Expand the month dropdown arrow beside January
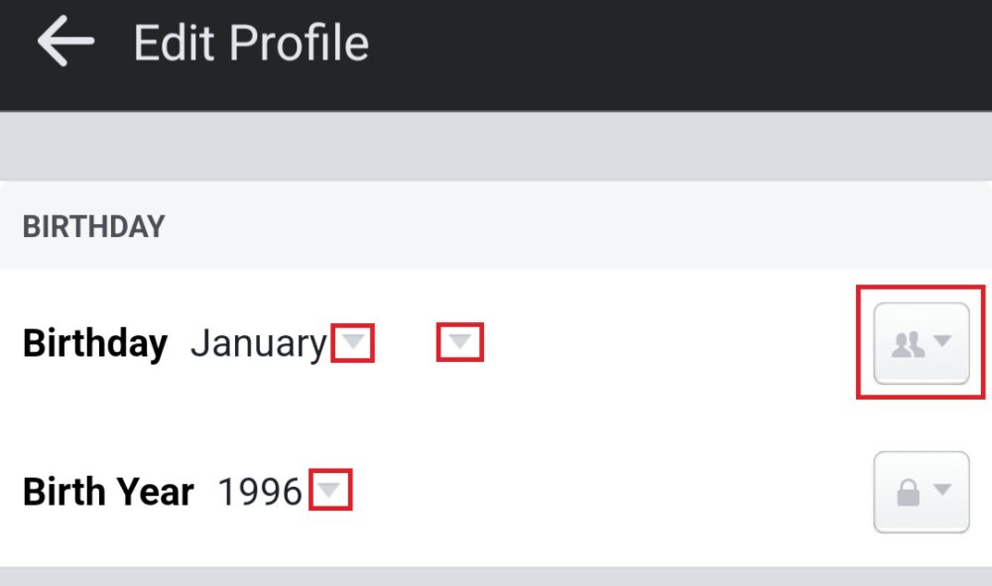Image resolution: width=992 pixels, height=586 pixels. click(x=353, y=343)
